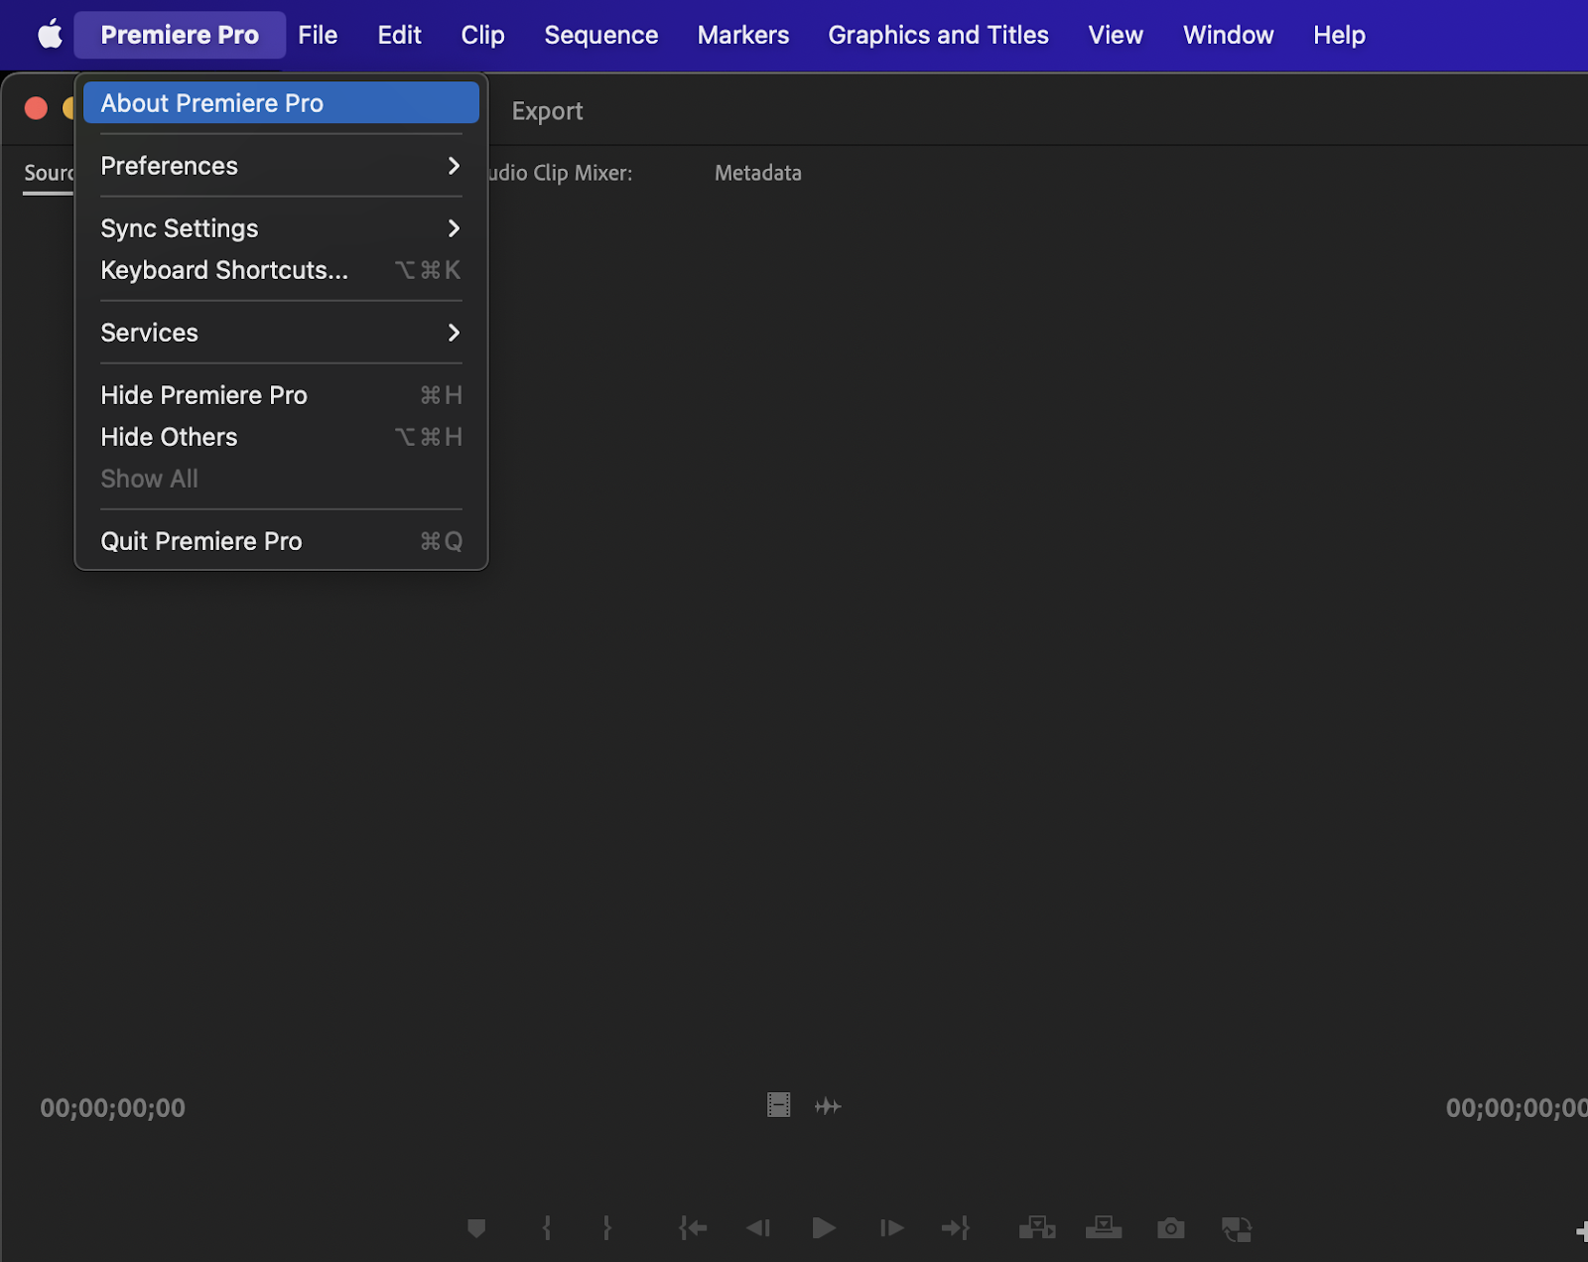Click the Go to Out icon

coord(956,1228)
